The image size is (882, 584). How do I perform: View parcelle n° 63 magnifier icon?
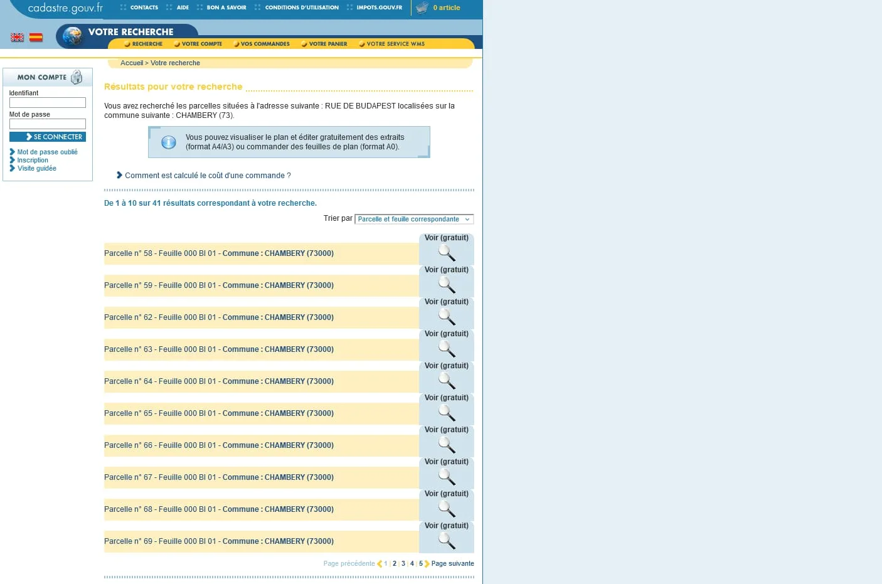(447, 349)
